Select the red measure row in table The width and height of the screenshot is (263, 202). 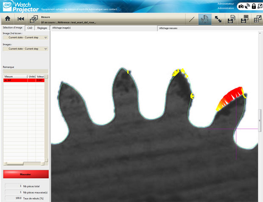24,80
